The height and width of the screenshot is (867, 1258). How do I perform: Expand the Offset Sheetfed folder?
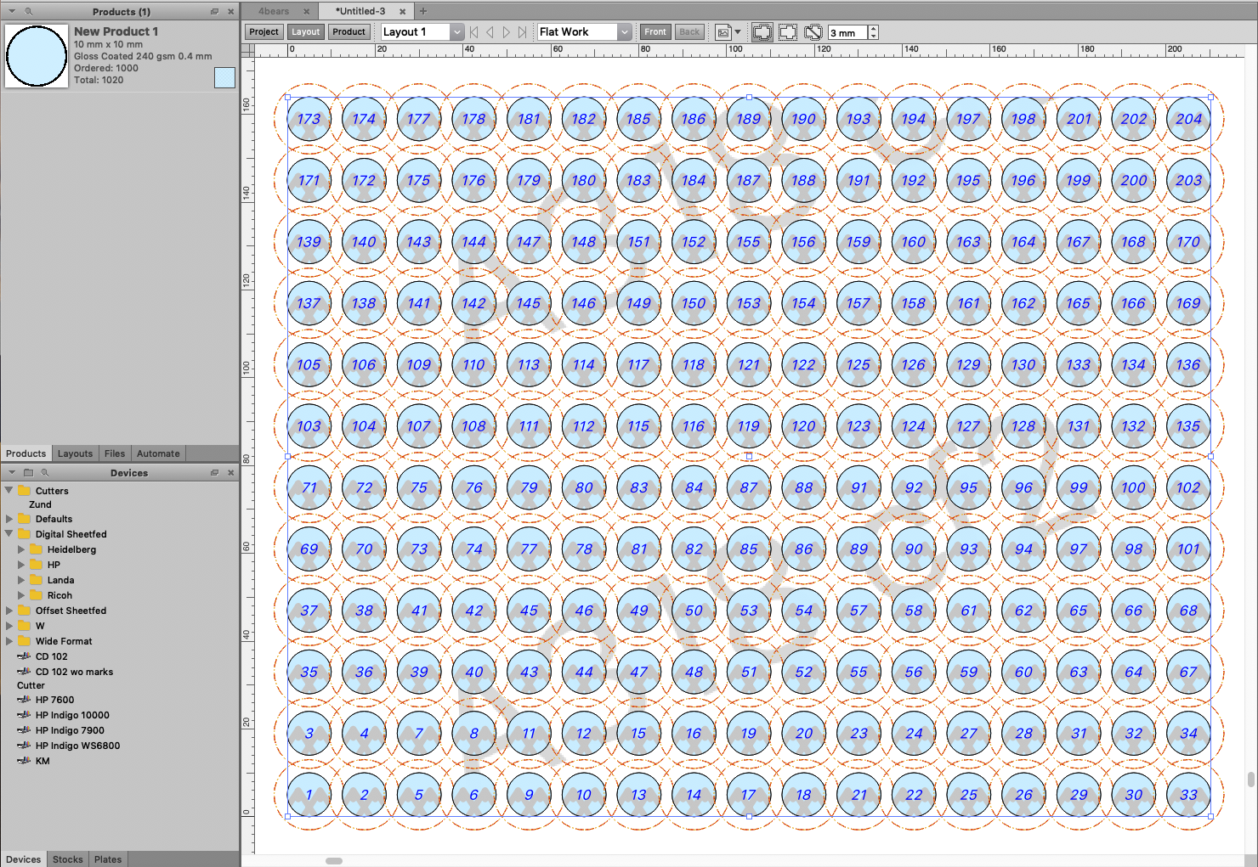8,611
